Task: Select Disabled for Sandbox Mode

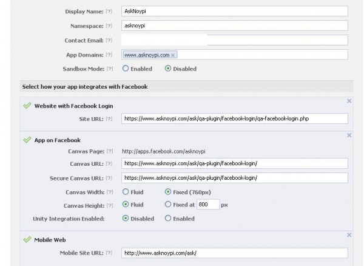Action: pos(168,69)
